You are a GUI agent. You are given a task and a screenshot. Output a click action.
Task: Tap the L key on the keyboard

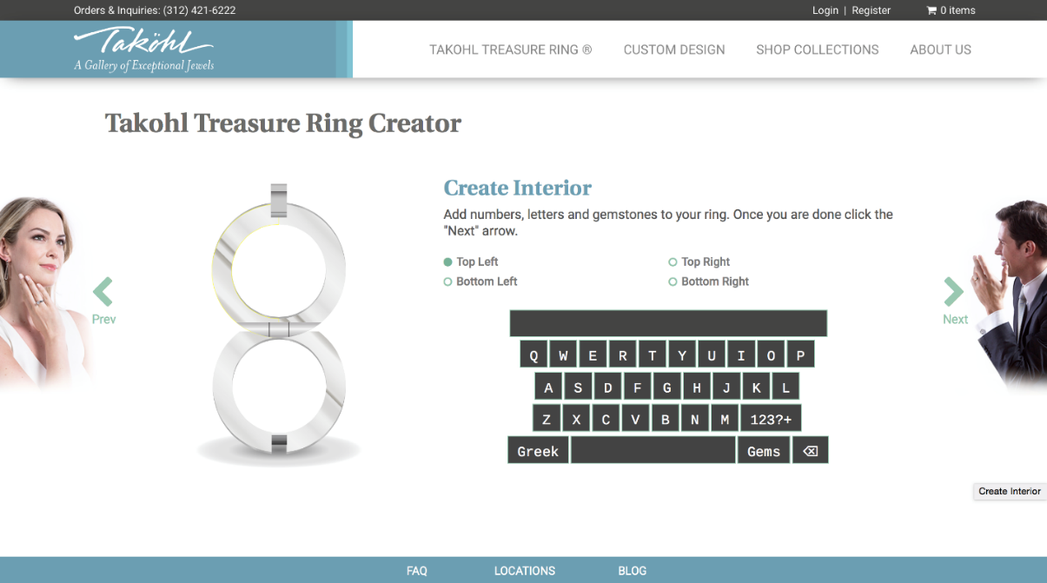point(785,387)
